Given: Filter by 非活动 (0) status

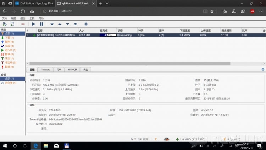Looking at the screenshot, I should [11, 63].
